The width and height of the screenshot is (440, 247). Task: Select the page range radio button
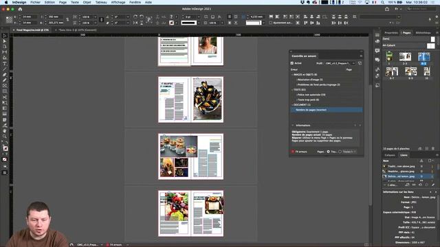pyautogui.click(x=340, y=152)
